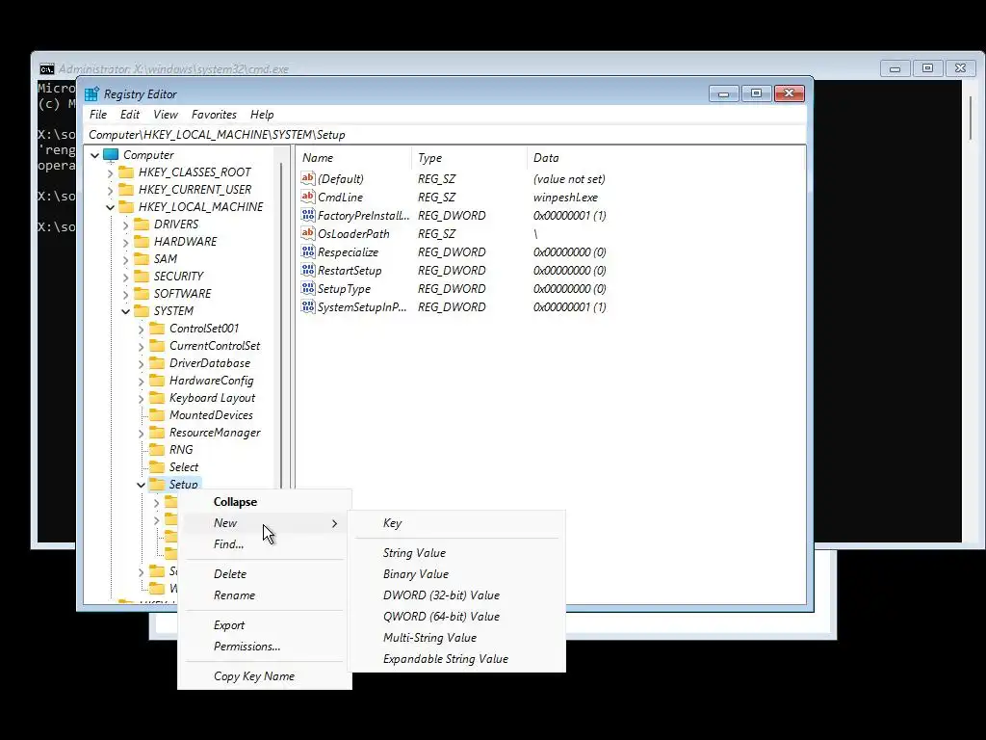This screenshot has width=986, height=740.
Task: Click the string icon beside OsLoaderPath
Action: coord(307,233)
